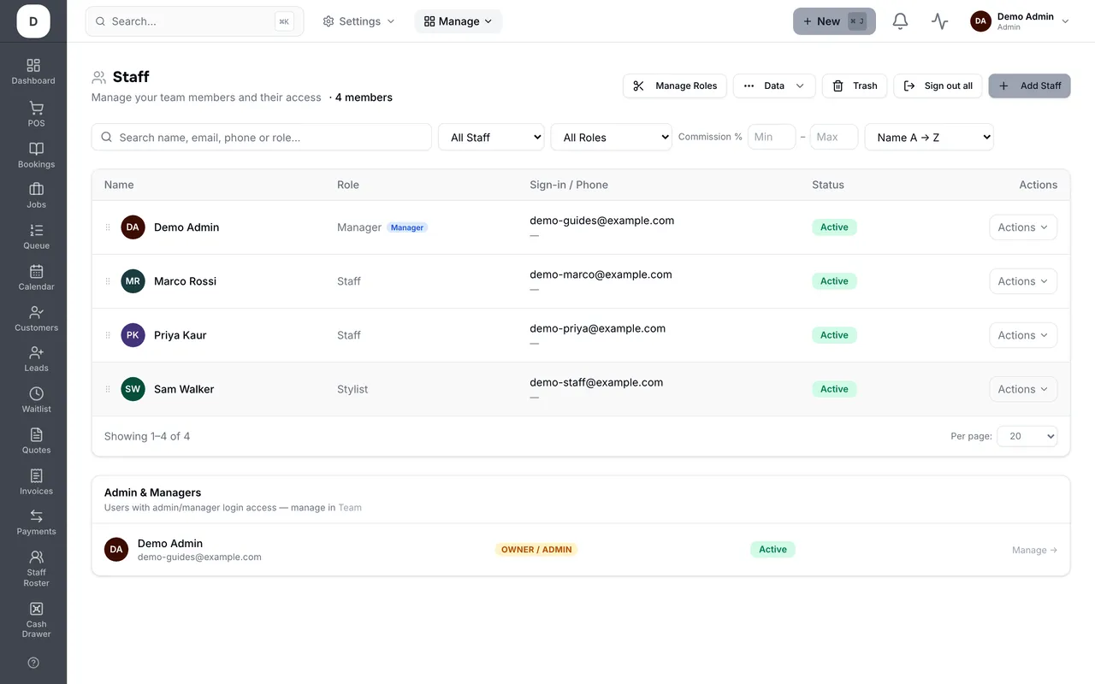Open Actions menu for Sam Walker
The height and width of the screenshot is (684, 1095).
coord(1023,389)
